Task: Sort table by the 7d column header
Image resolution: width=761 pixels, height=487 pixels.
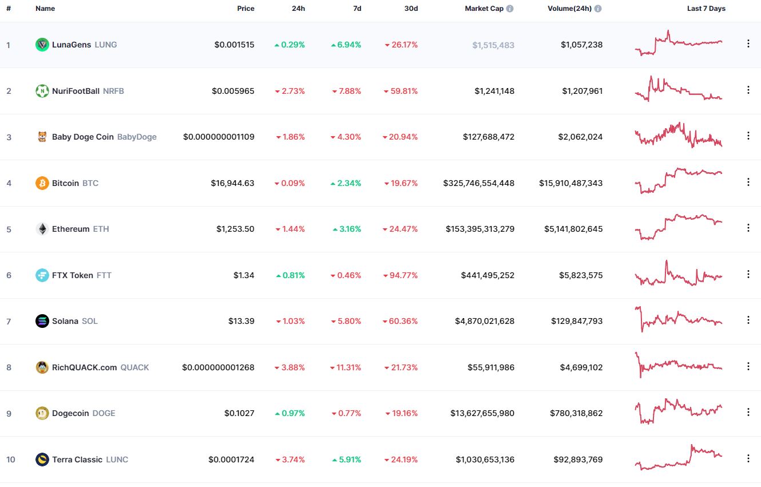Action: 356,9
